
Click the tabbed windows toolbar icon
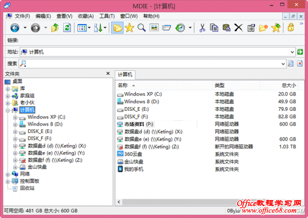(166, 28)
